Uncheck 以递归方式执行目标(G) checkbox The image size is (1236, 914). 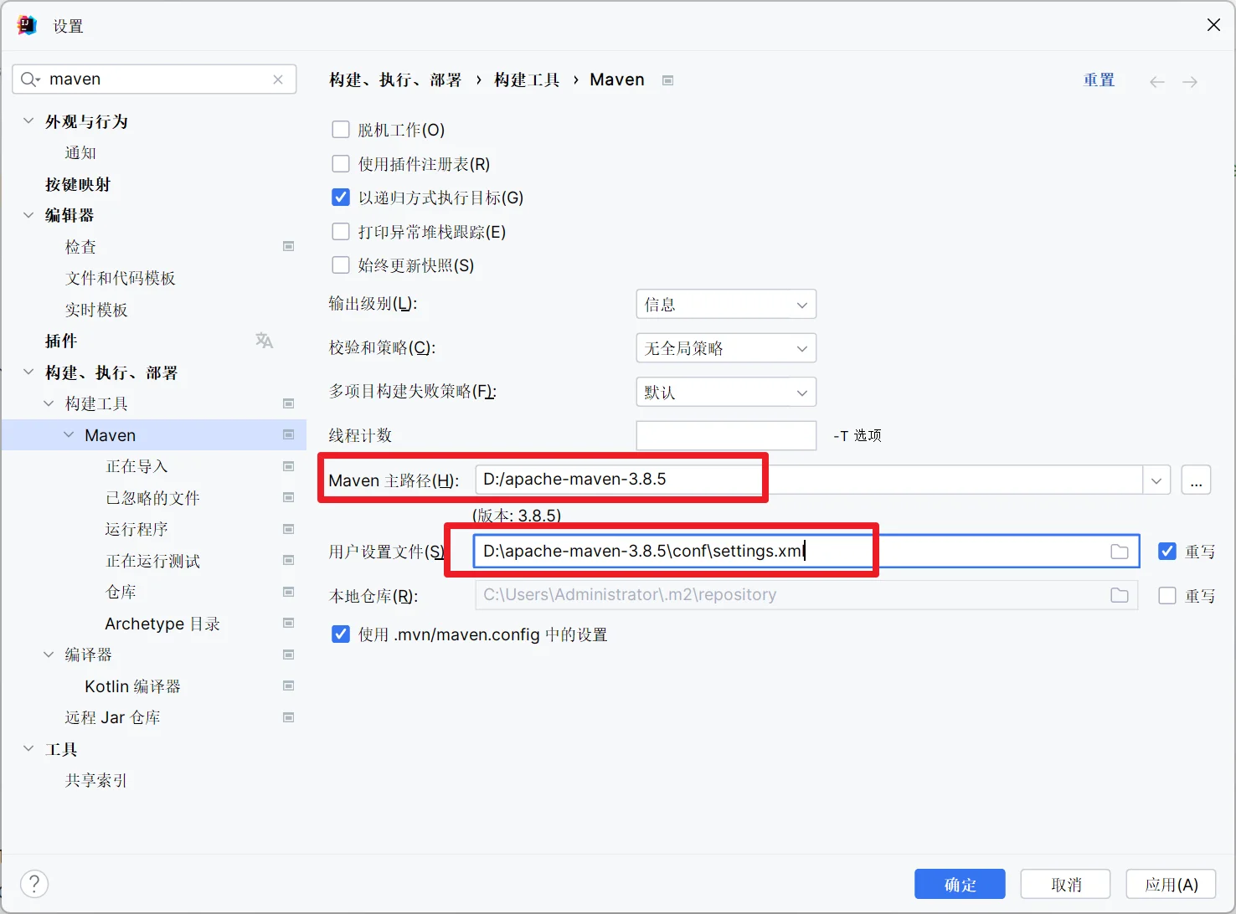[x=341, y=198]
